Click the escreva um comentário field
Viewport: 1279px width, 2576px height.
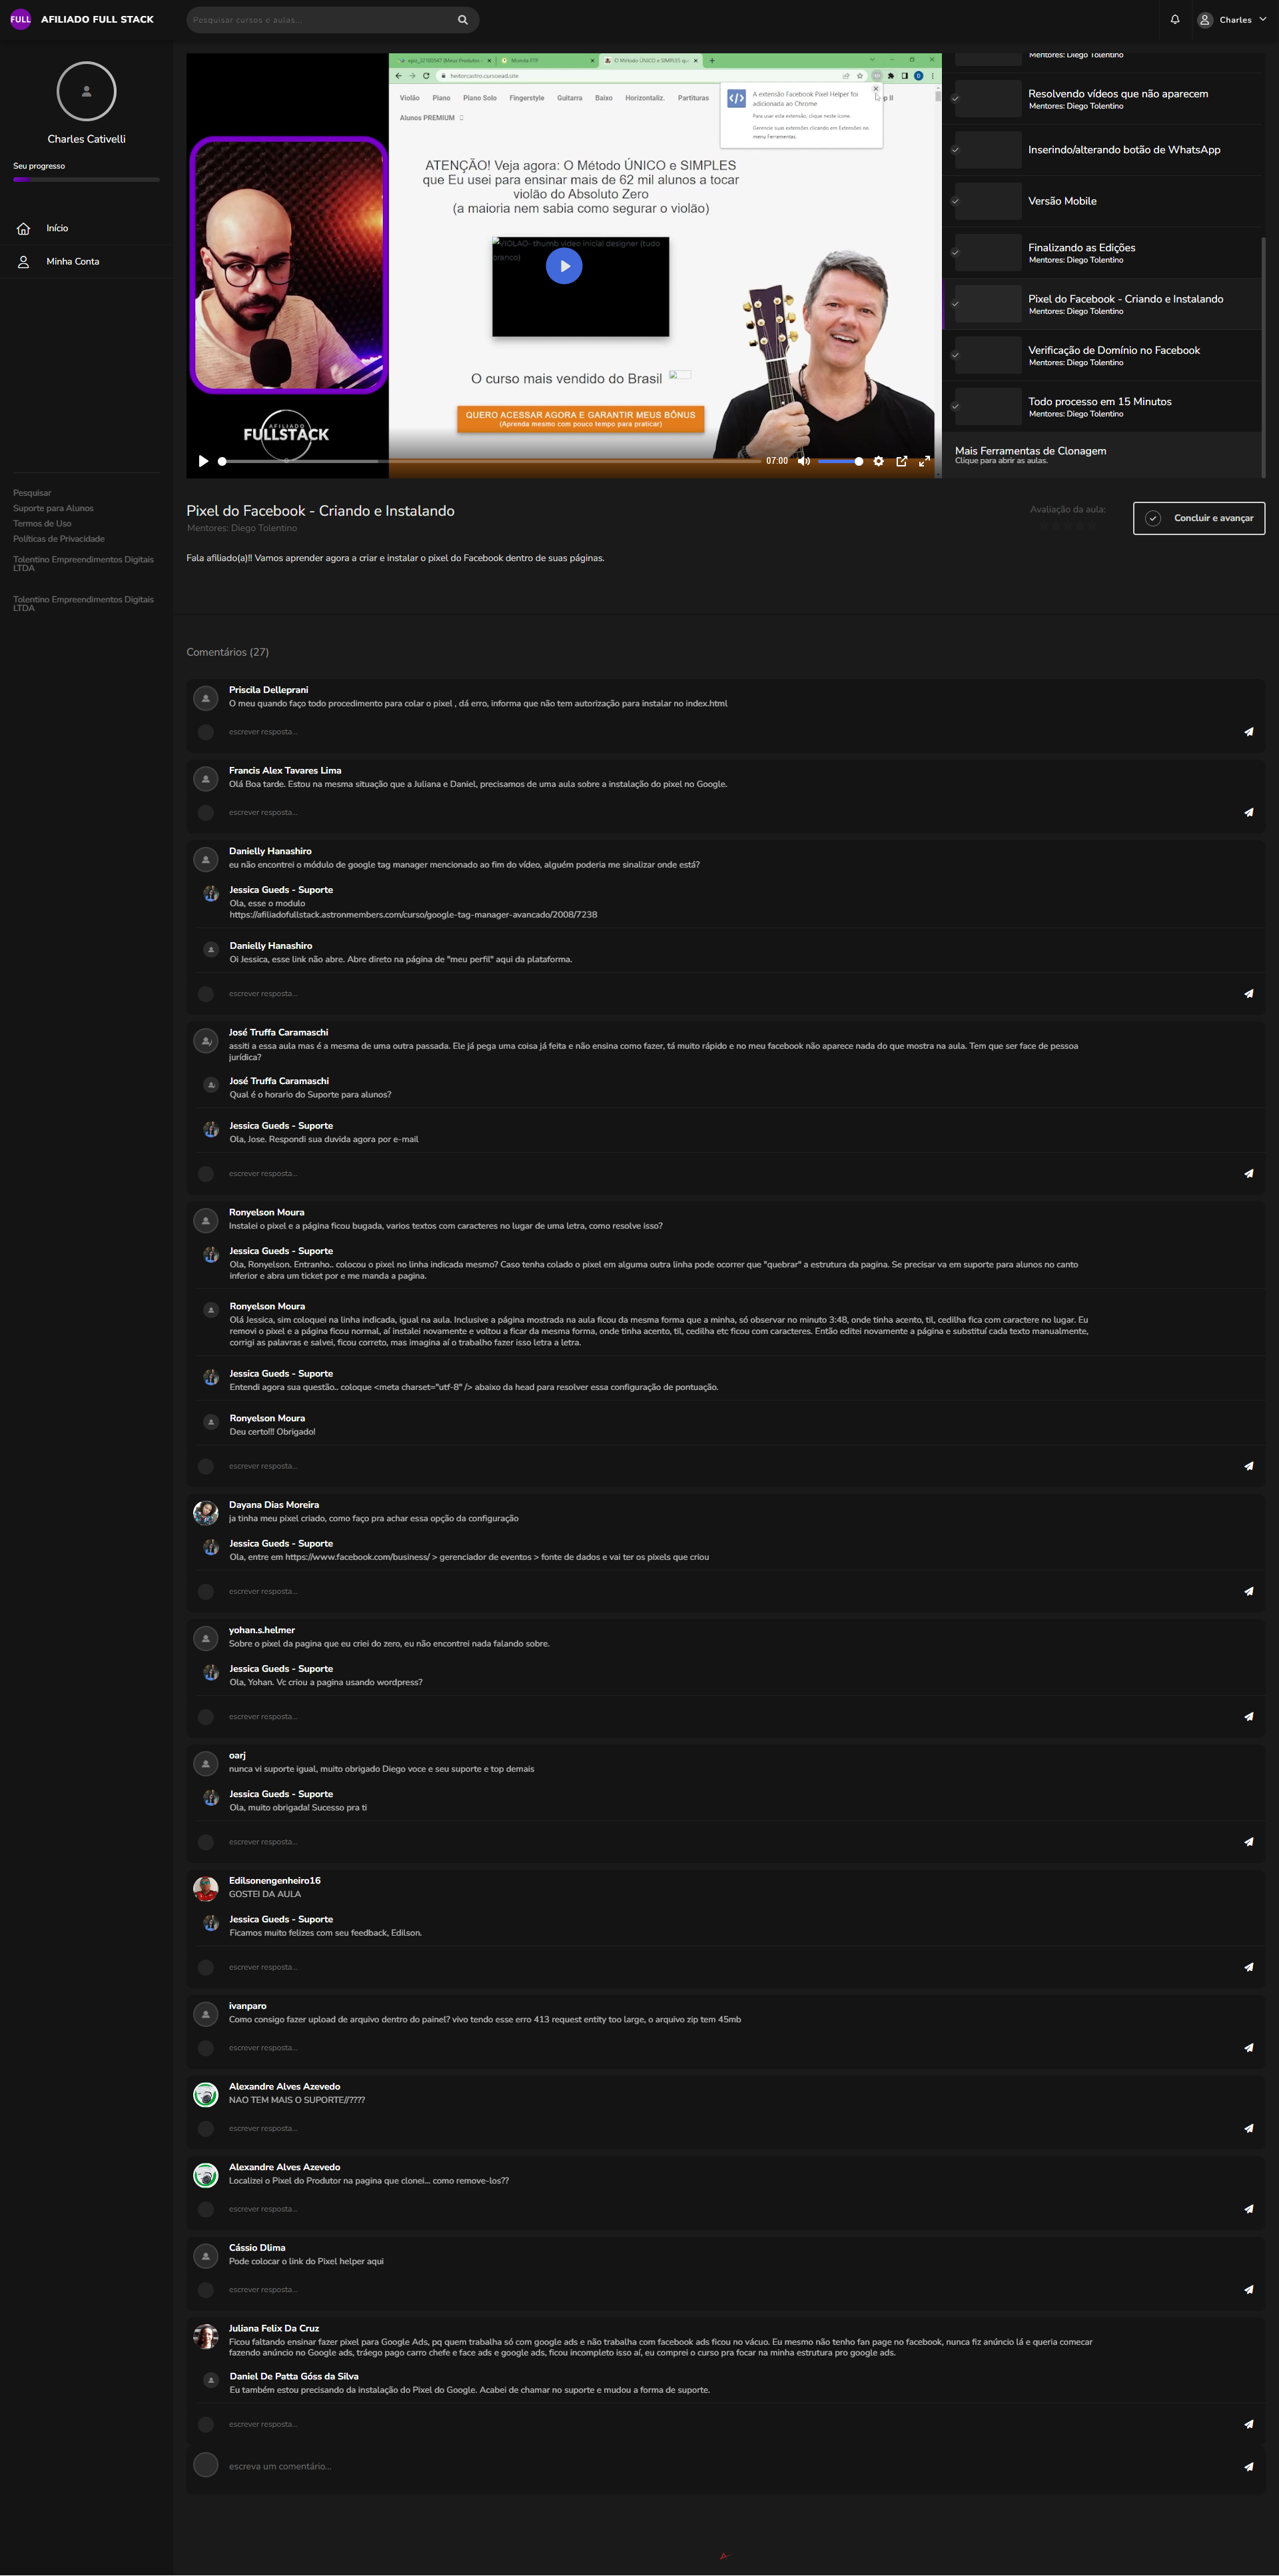click(725, 2466)
